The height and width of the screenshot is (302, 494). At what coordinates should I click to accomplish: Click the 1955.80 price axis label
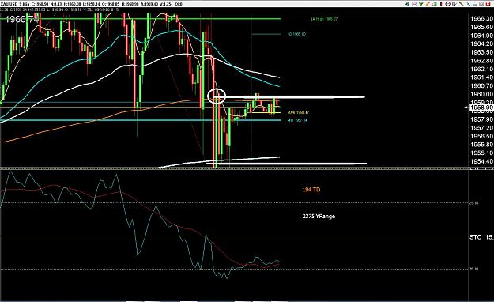point(481,145)
